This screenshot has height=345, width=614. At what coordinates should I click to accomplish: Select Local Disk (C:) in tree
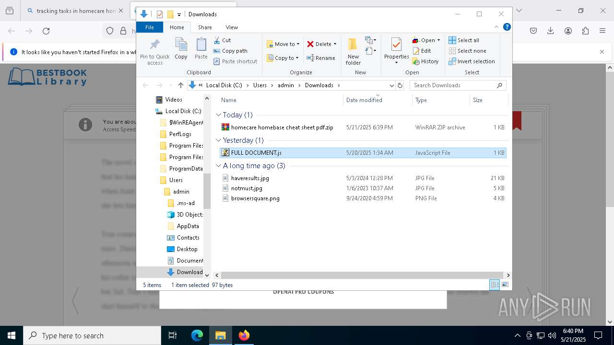pyautogui.click(x=178, y=111)
